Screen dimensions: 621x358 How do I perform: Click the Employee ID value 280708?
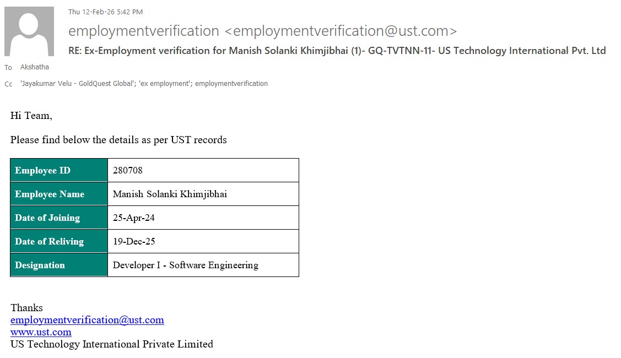pos(128,170)
